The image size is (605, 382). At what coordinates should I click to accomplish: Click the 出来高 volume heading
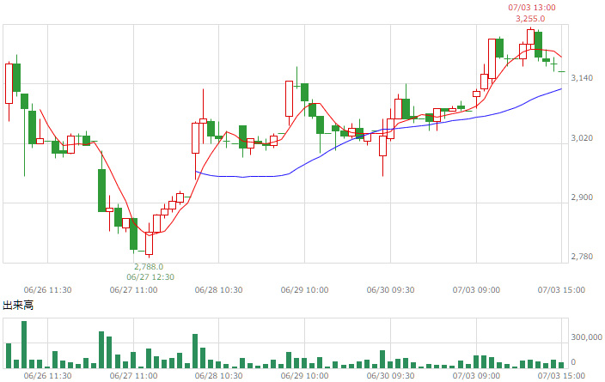(x=18, y=306)
